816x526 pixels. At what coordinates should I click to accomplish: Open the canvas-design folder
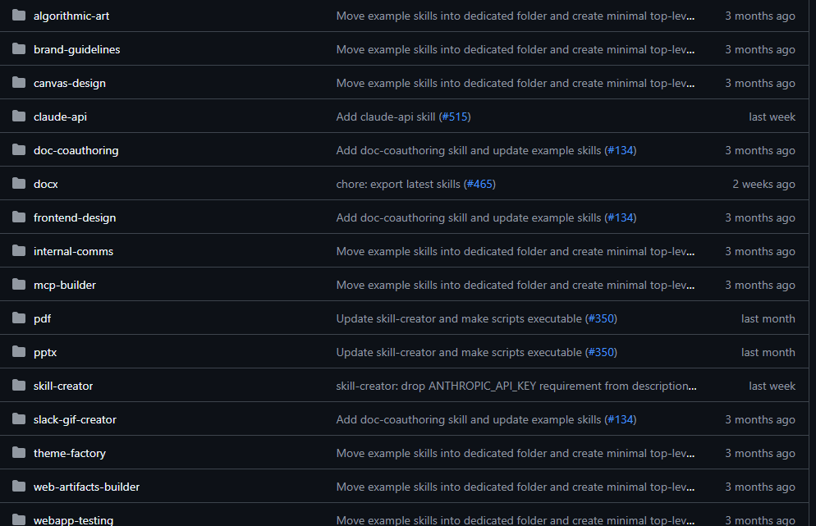69,82
